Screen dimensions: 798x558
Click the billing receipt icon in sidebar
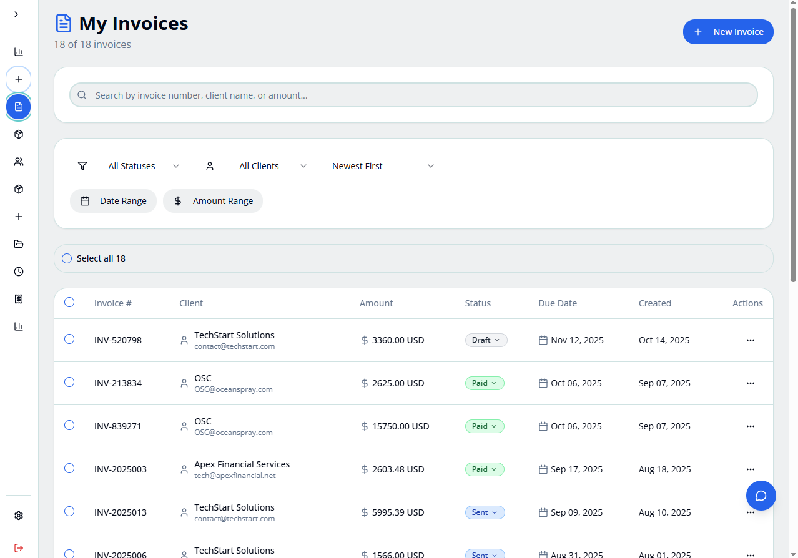(x=18, y=298)
